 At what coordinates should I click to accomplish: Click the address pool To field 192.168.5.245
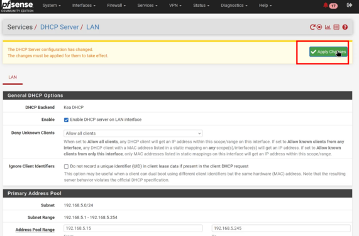click(x=281, y=228)
